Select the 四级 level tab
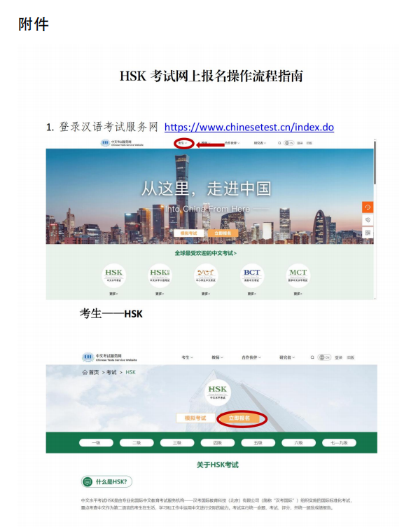Viewport: 411px width, 527px height. point(217,443)
